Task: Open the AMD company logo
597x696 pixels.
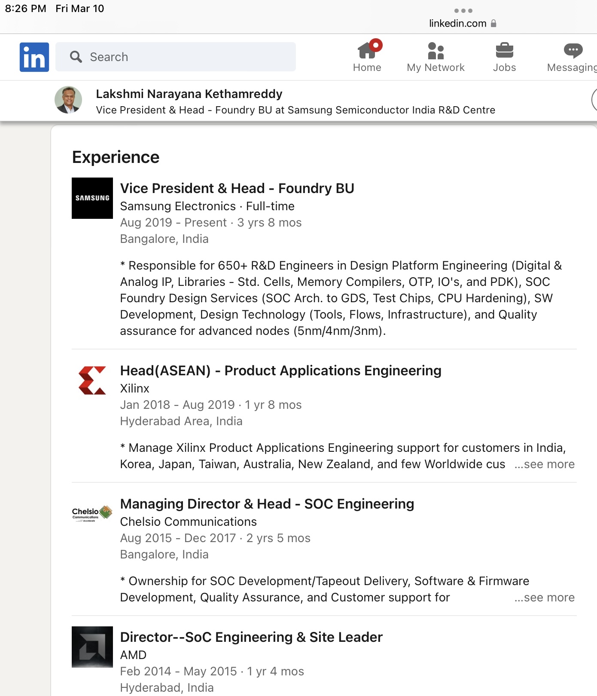Action: (x=92, y=647)
